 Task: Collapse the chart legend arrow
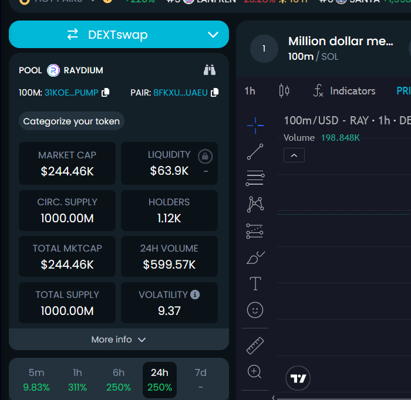[294, 155]
